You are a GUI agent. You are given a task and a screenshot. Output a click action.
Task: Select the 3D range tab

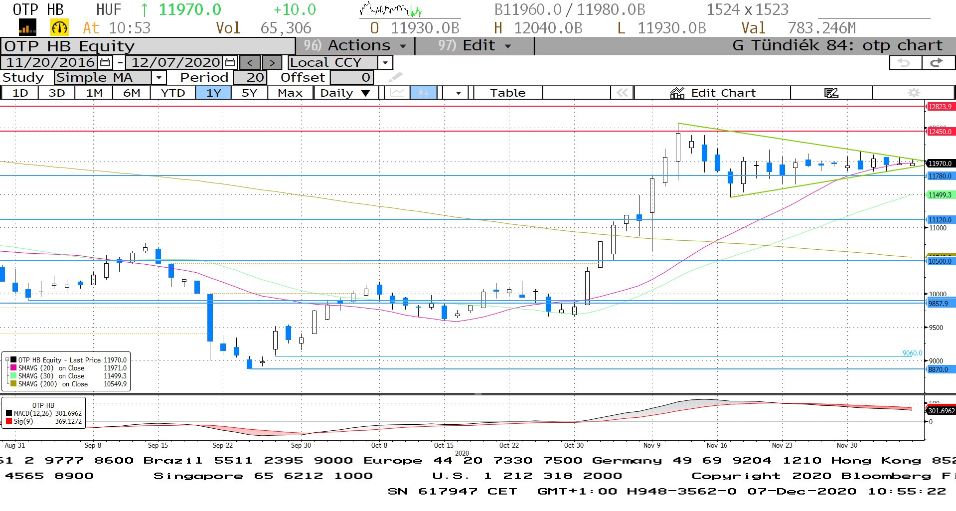tap(57, 93)
